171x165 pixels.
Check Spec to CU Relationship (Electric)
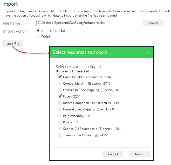(x=60, y=129)
